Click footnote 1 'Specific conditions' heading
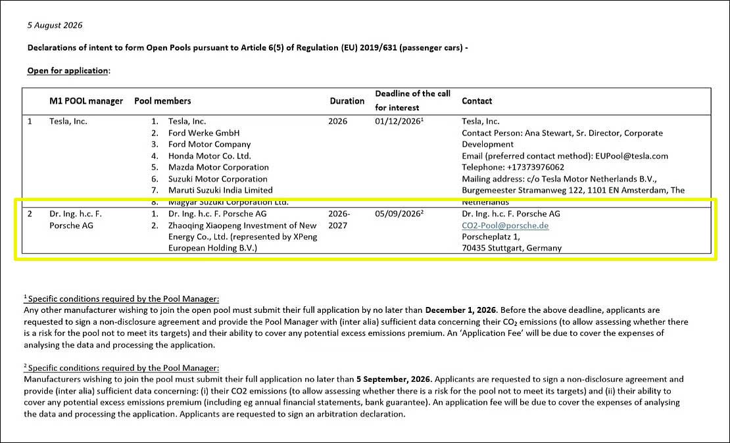The image size is (730, 443). click(121, 299)
